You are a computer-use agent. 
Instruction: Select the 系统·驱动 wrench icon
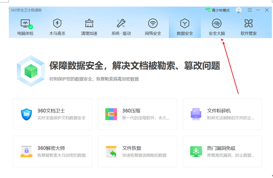121,23
